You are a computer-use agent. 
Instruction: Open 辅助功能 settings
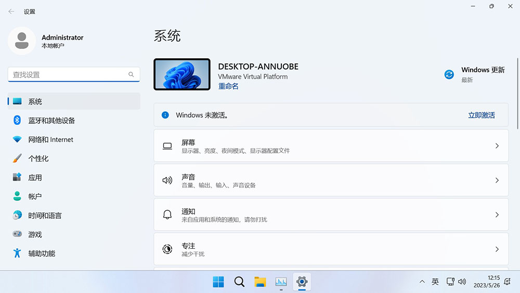coord(74,253)
